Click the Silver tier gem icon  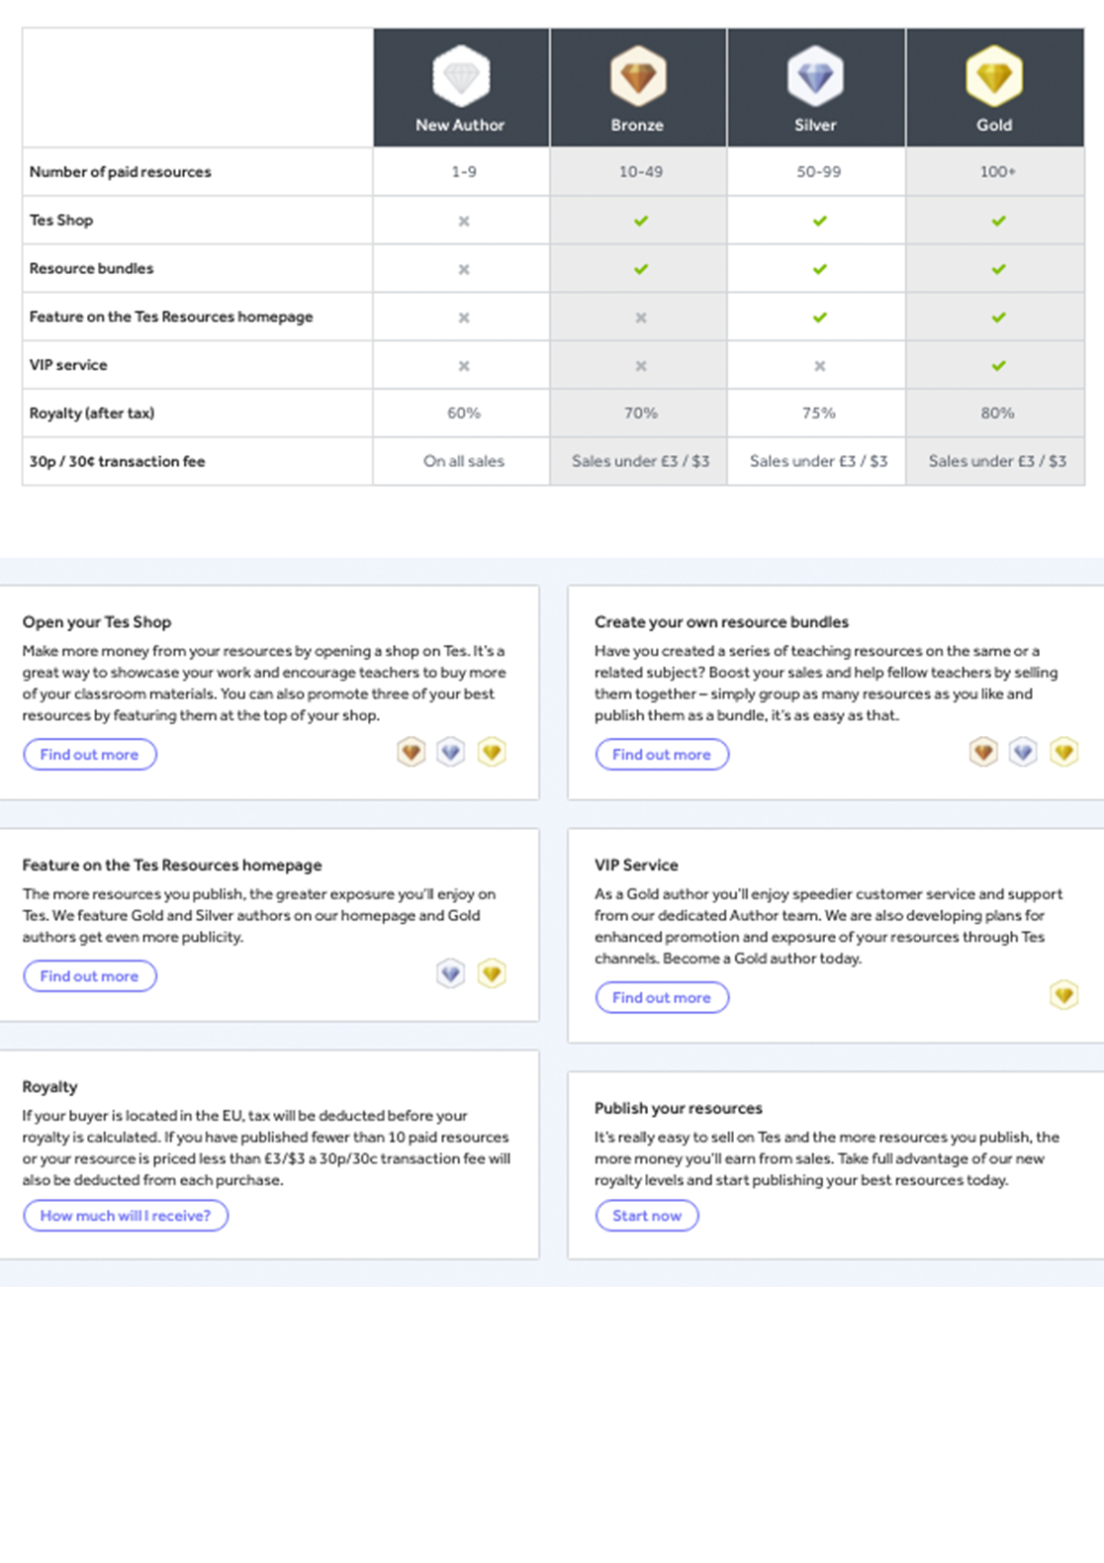pyautogui.click(x=815, y=76)
